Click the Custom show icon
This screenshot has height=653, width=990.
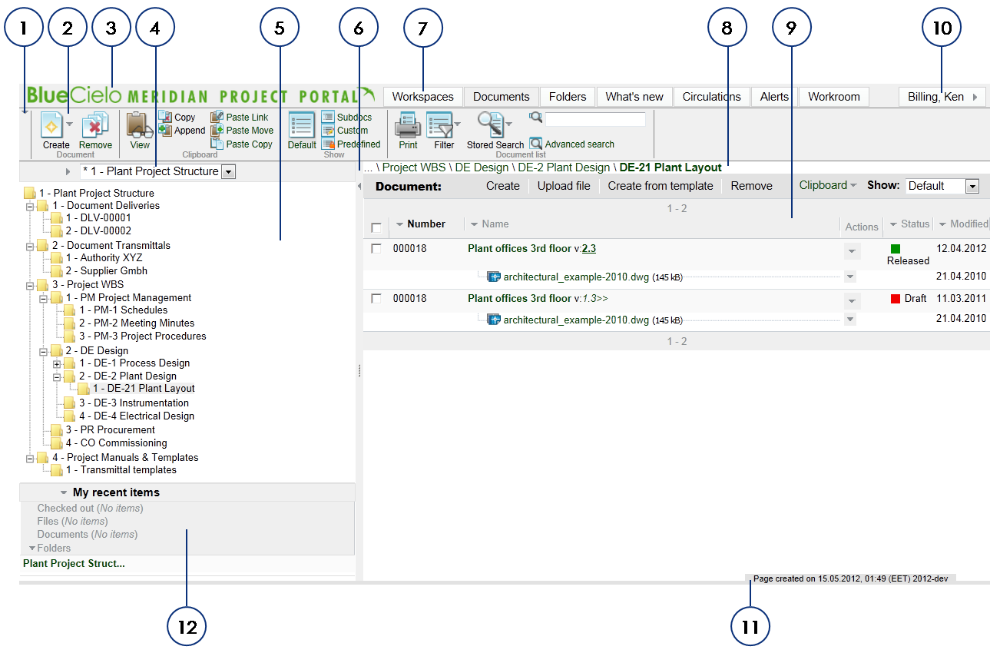tap(328, 130)
